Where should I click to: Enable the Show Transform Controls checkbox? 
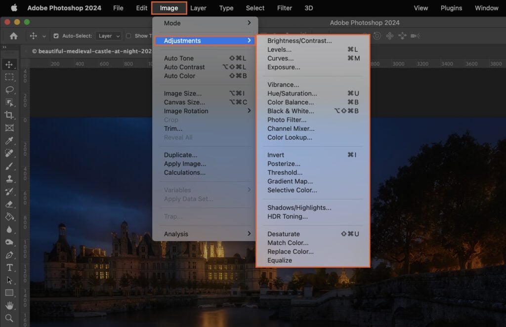(x=128, y=36)
